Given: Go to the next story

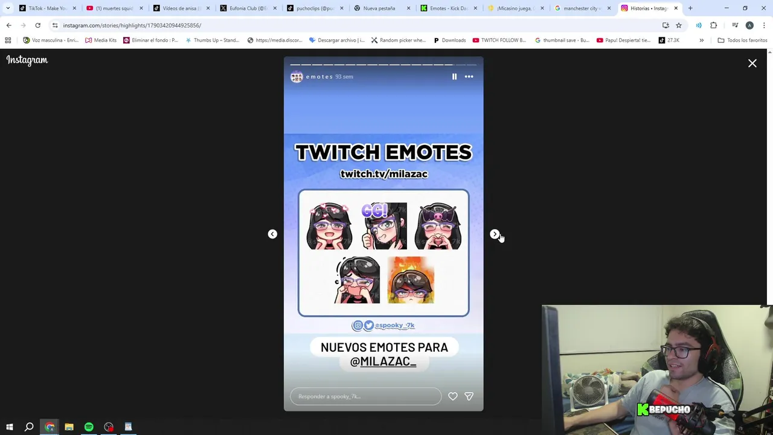Looking at the screenshot, I should click(x=495, y=234).
